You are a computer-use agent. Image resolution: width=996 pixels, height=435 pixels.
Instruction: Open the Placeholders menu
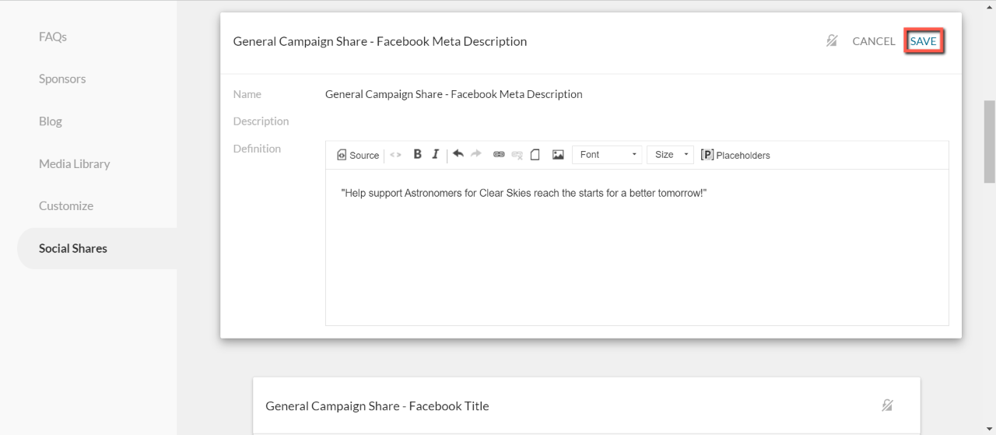pos(735,155)
